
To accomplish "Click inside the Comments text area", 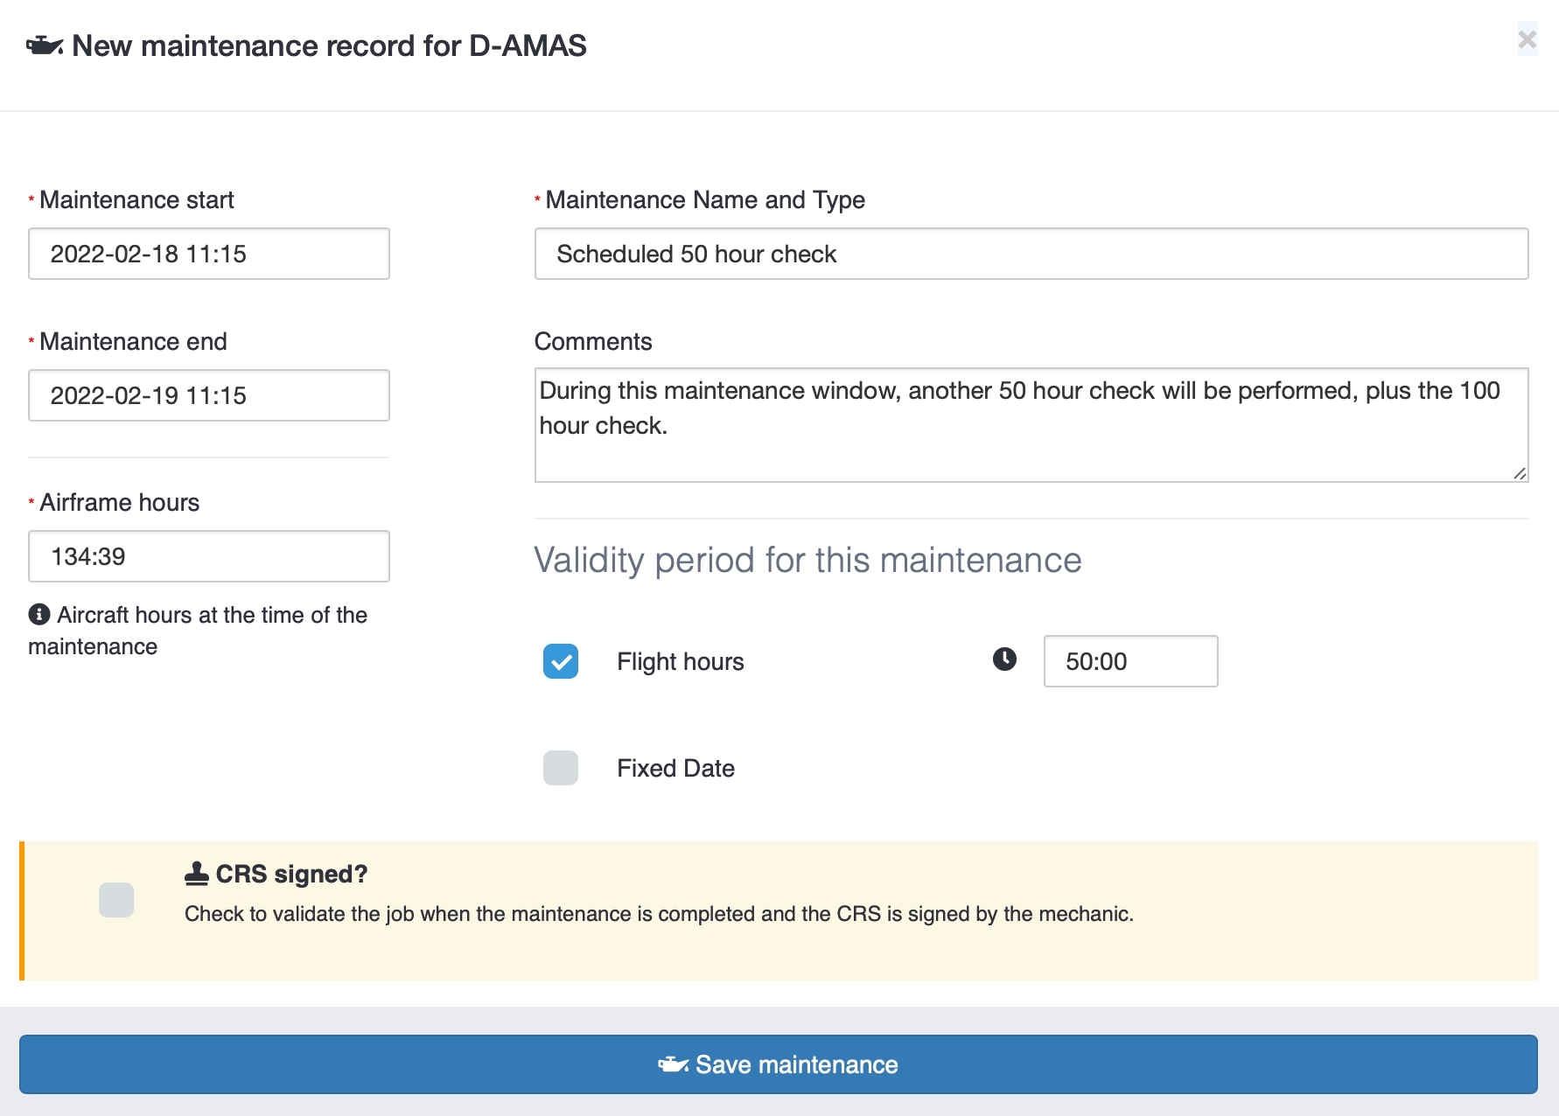I will pos(1031,425).
